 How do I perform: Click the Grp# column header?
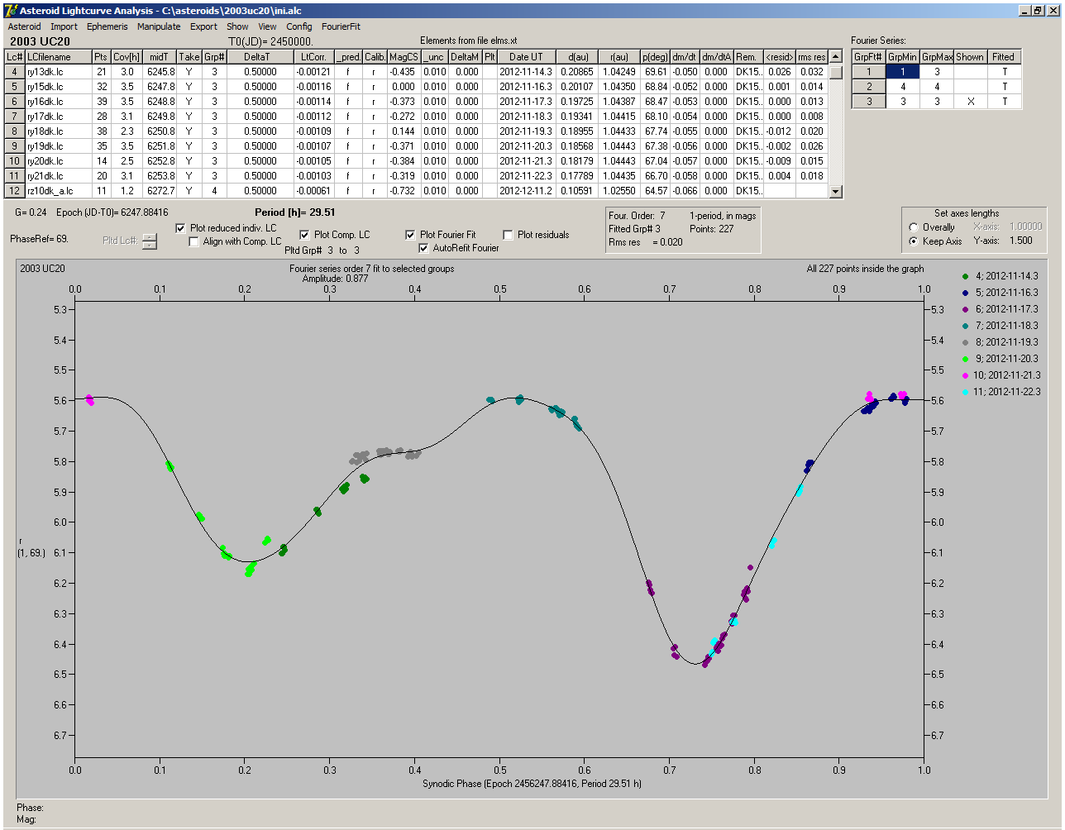pos(214,57)
